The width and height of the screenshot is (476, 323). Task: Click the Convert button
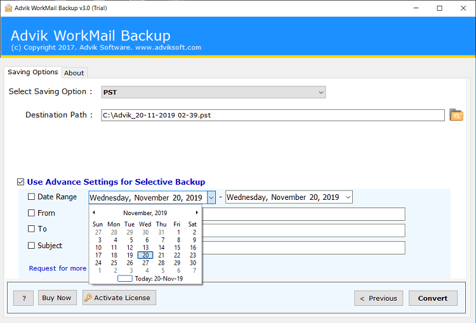tap(433, 298)
